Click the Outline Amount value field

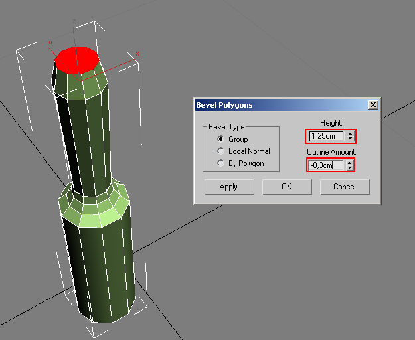[326, 165]
